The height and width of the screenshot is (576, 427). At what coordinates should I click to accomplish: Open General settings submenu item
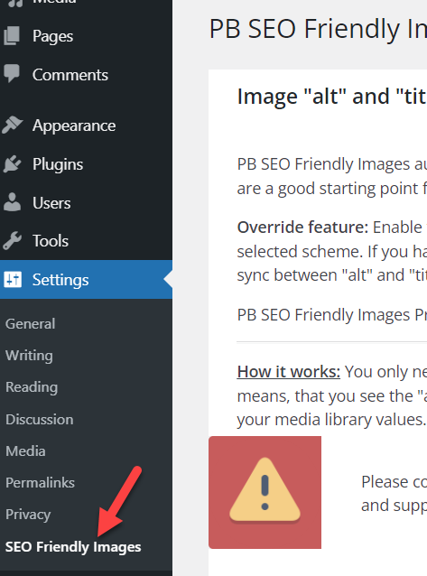pyautogui.click(x=31, y=323)
